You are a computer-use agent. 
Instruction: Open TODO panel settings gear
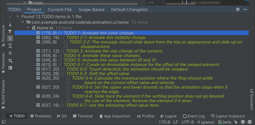click(x=238, y=9)
